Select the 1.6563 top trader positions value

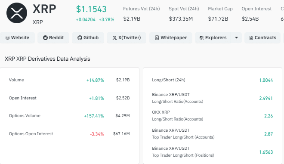[266, 152]
